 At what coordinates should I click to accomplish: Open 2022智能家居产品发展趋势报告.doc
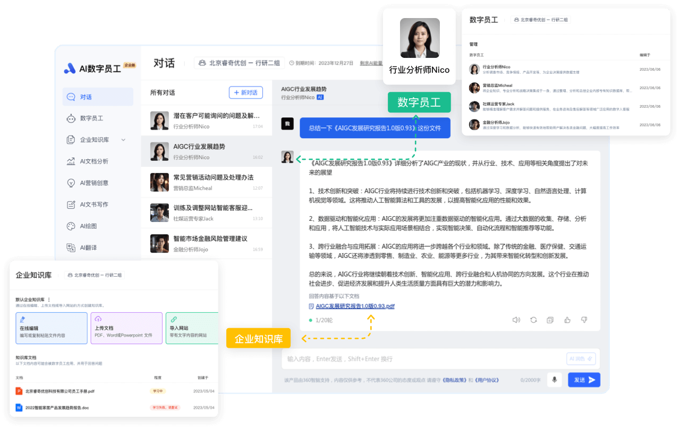pyautogui.click(x=57, y=407)
